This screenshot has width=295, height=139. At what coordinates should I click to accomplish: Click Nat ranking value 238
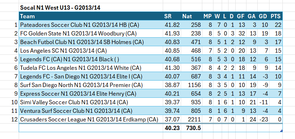pyautogui.click(x=192, y=33)
